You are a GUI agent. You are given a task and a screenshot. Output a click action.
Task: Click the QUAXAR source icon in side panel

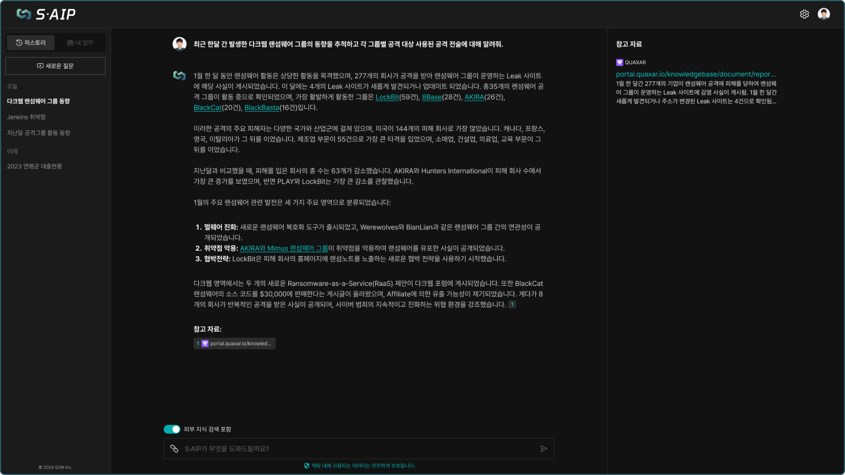coord(619,63)
